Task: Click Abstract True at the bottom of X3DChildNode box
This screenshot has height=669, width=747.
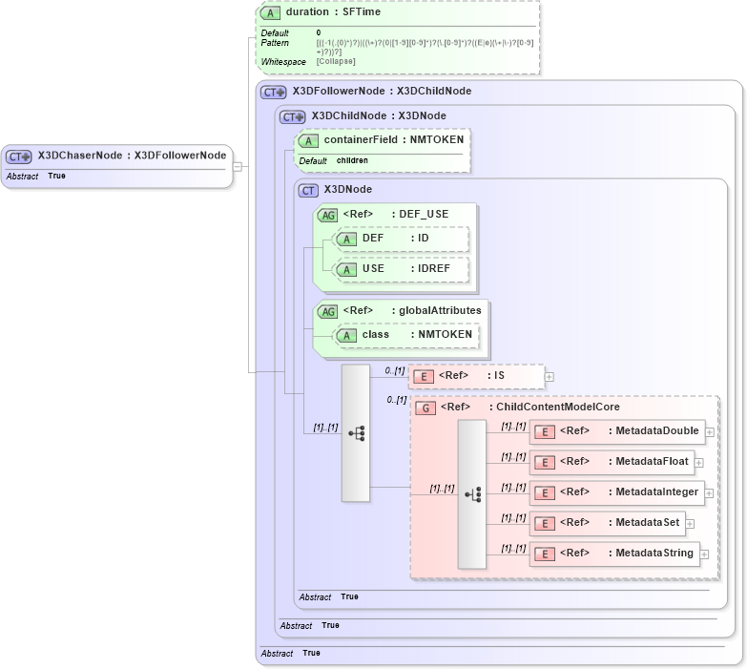Action: pyautogui.click(x=310, y=626)
